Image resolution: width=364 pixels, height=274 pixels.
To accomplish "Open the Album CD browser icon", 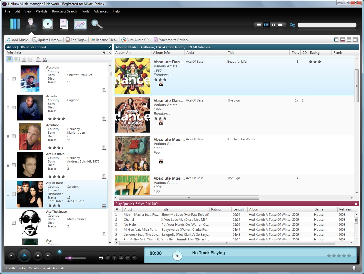I will click(48, 24).
